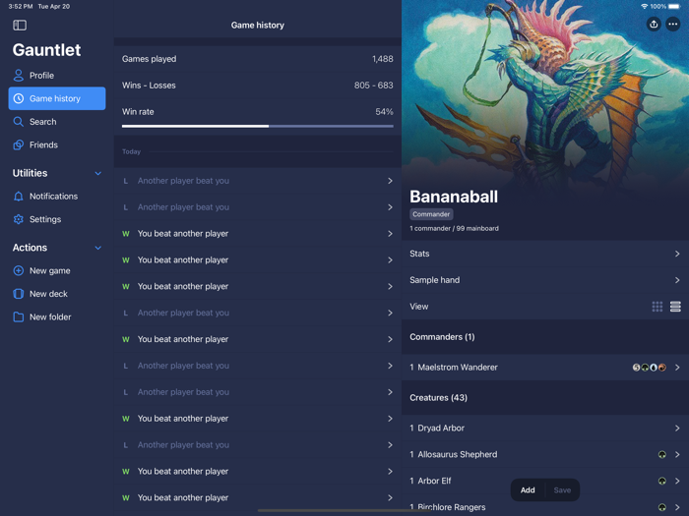Viewport: 689px width, 516px height.
Task: Open Allosaurus Shepherd row chevron
Action: 677,454
